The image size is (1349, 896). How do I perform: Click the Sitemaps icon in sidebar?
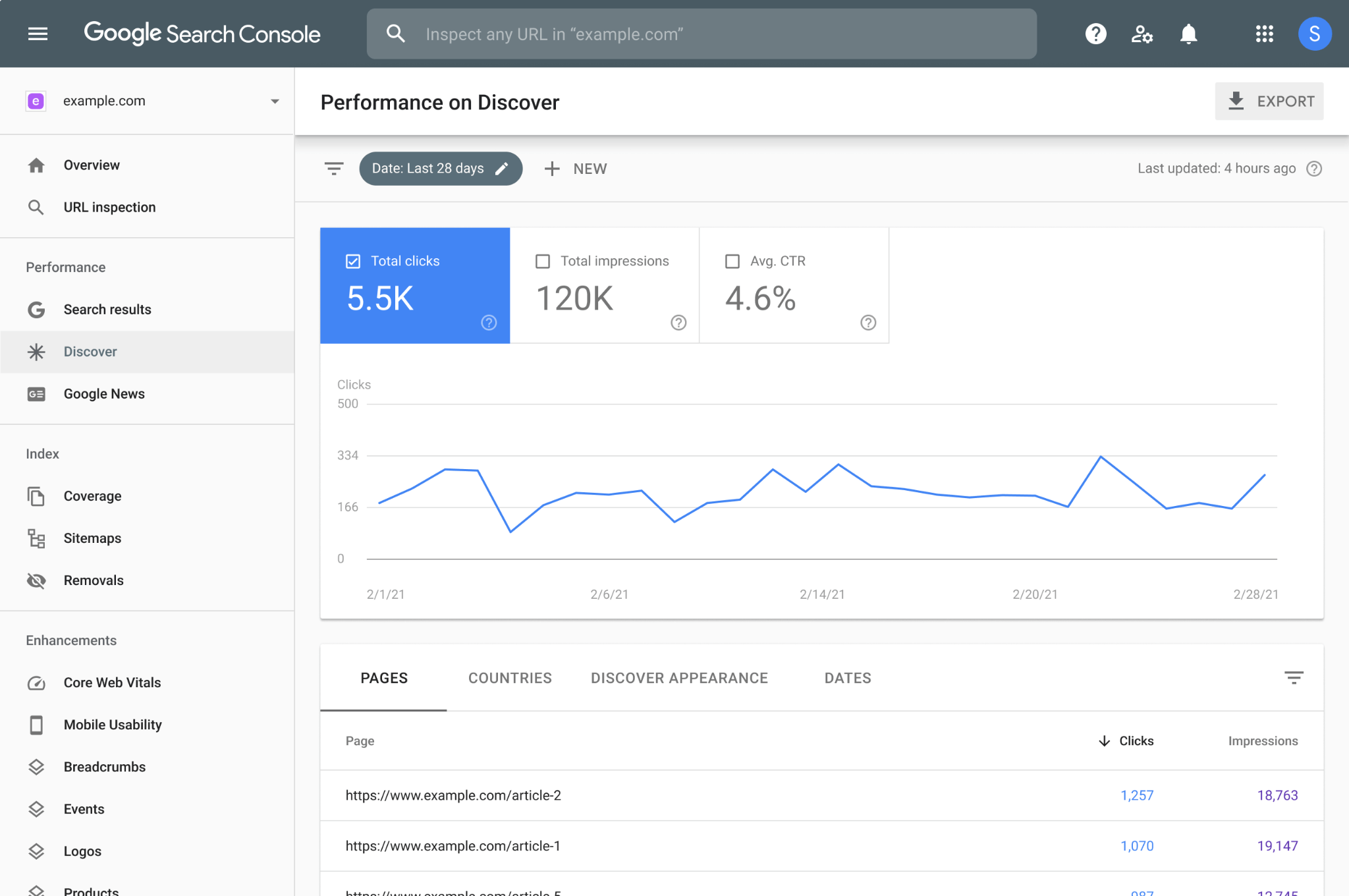pos(36,537)
